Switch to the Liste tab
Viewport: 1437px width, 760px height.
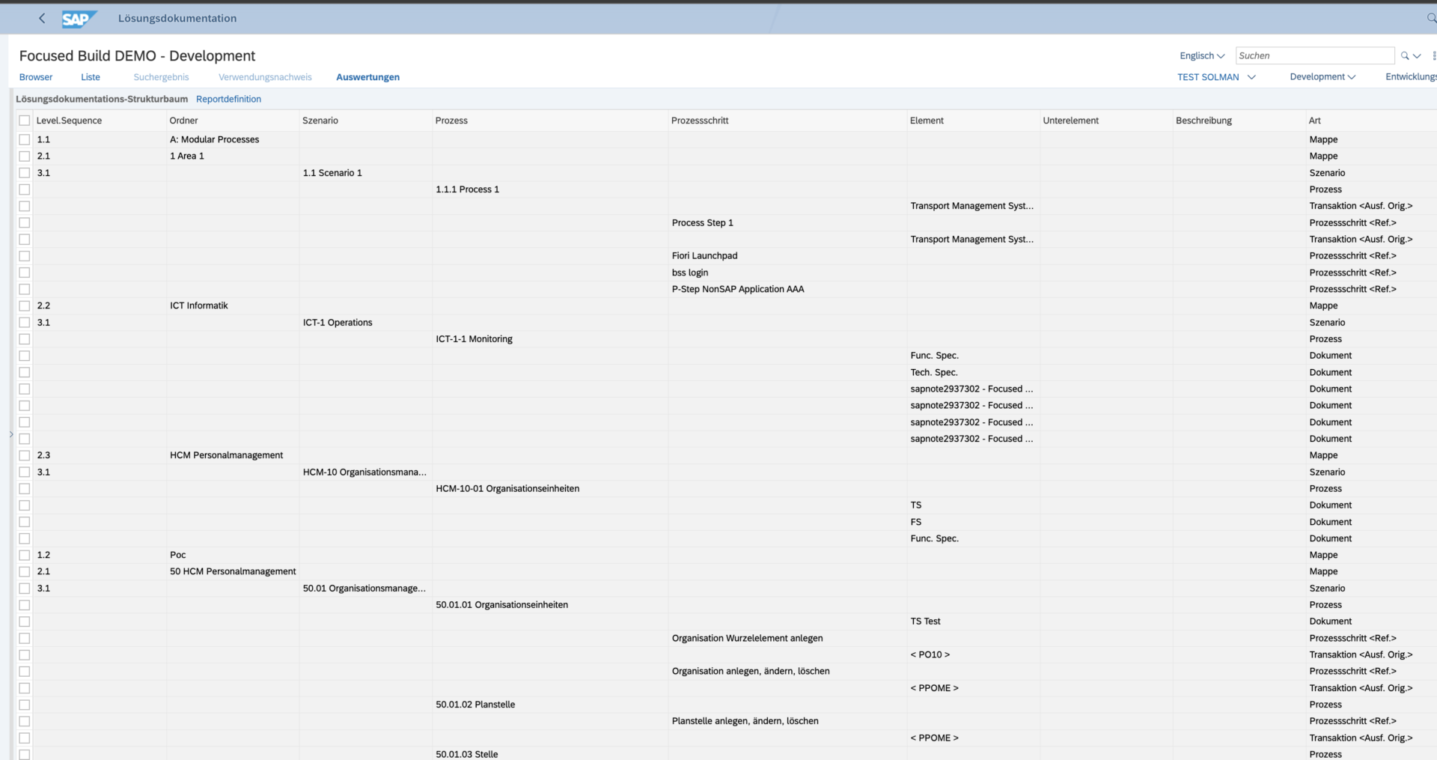[x=91, y=77]
